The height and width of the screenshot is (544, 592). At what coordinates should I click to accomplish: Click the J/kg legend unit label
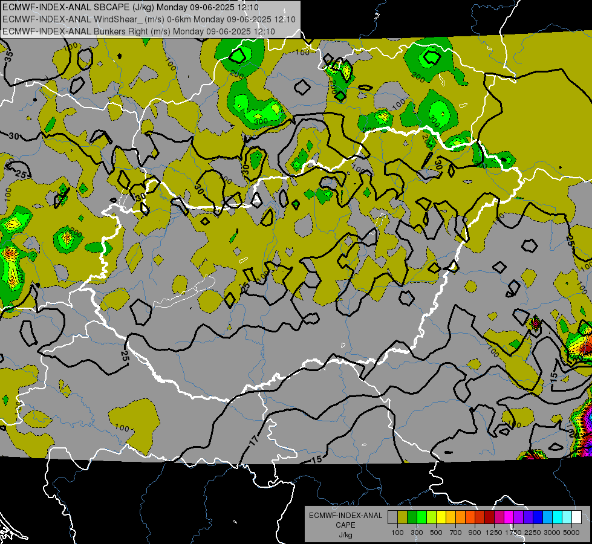tap(345, 535)
